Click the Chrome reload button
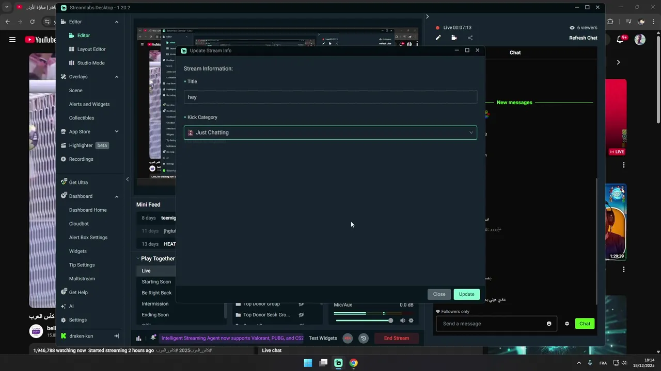661x371 pixels. (x=32, y=22)
